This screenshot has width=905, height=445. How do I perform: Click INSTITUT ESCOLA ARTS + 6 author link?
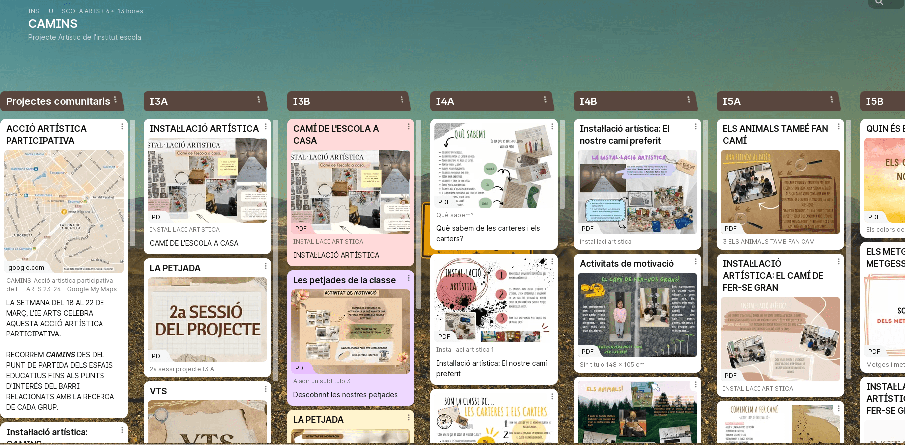69,11
